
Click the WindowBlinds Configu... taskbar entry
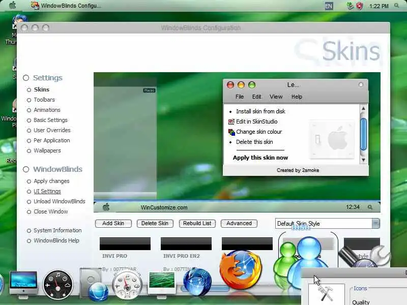[67, 6]
